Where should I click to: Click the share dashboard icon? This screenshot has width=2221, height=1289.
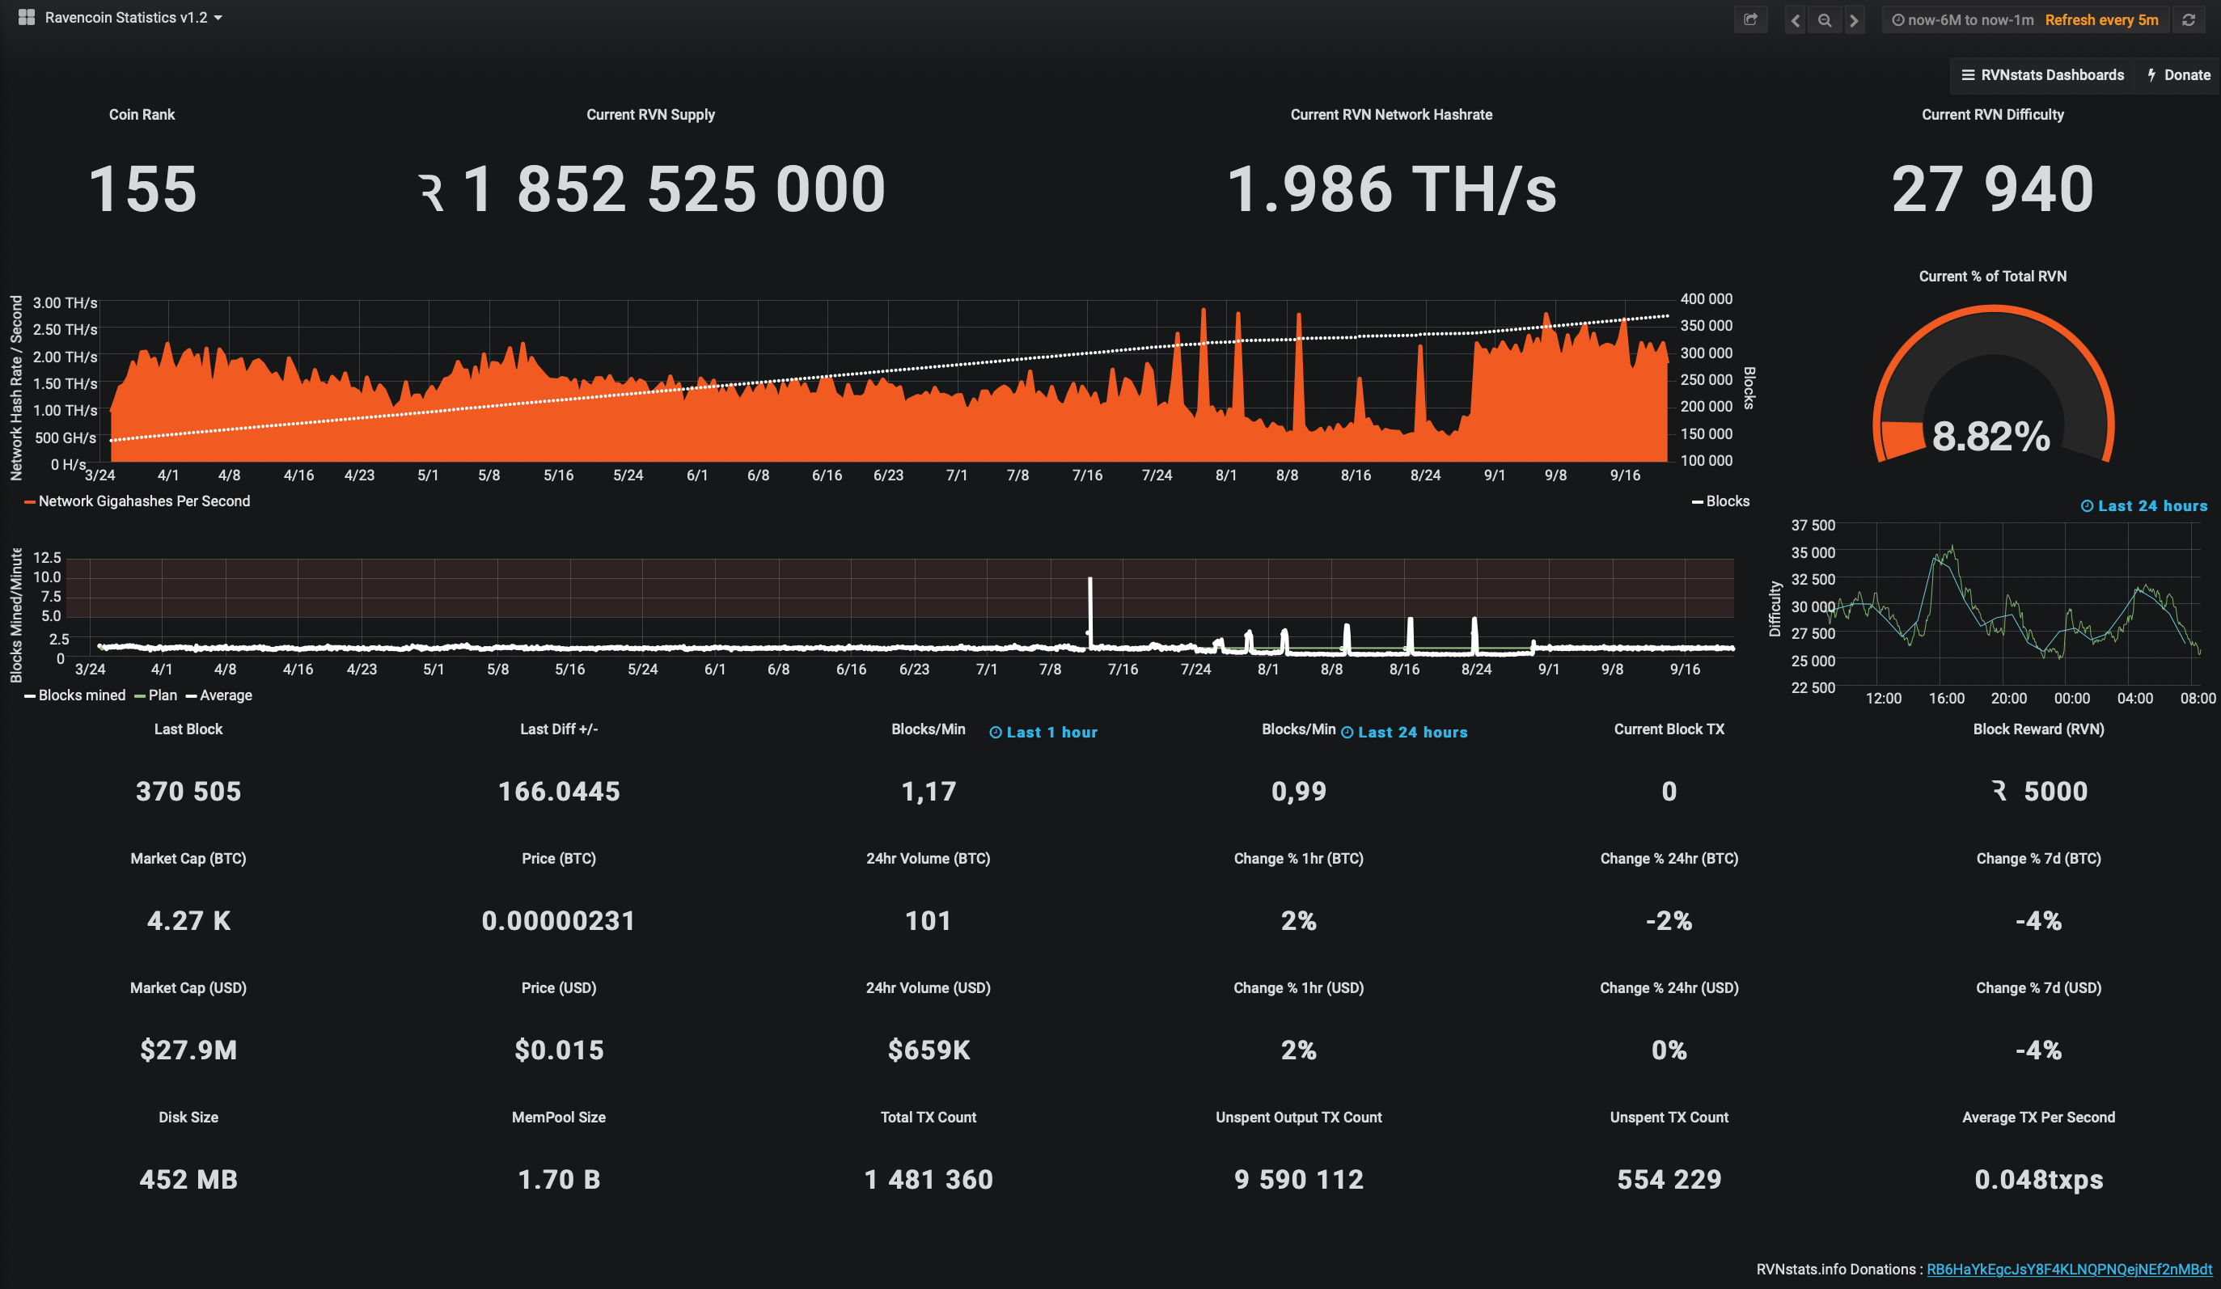(x=1750, y=19)
